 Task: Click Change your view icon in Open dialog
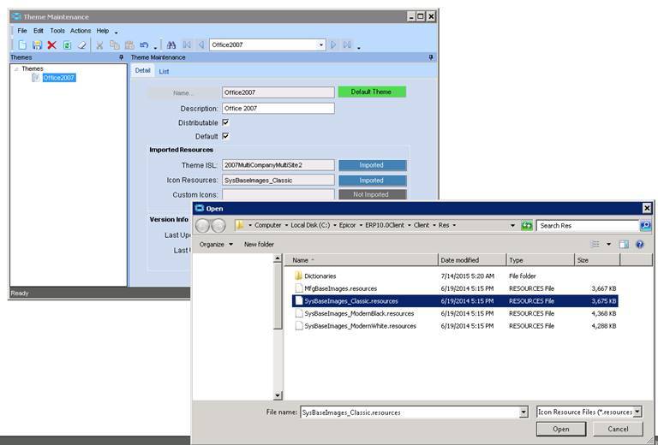pos(595,244)
